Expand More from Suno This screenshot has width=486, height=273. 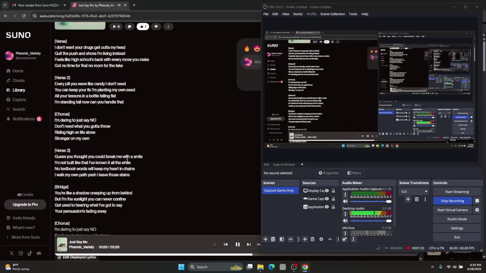point(23,237)
